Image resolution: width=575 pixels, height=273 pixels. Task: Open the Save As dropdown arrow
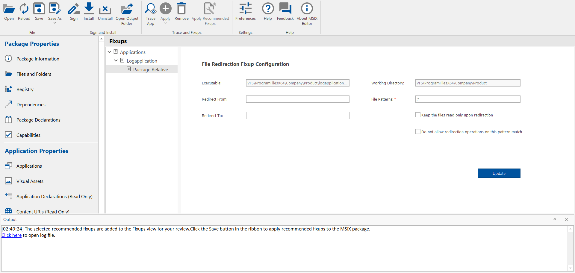(x=55, y=23)
